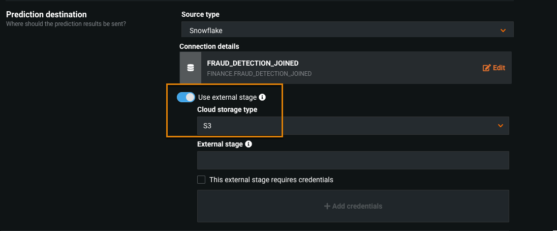Click the pencil icon next to Edit
Image resolution: width=557 pixels, height=231 pixels.
tap(486, 68)
